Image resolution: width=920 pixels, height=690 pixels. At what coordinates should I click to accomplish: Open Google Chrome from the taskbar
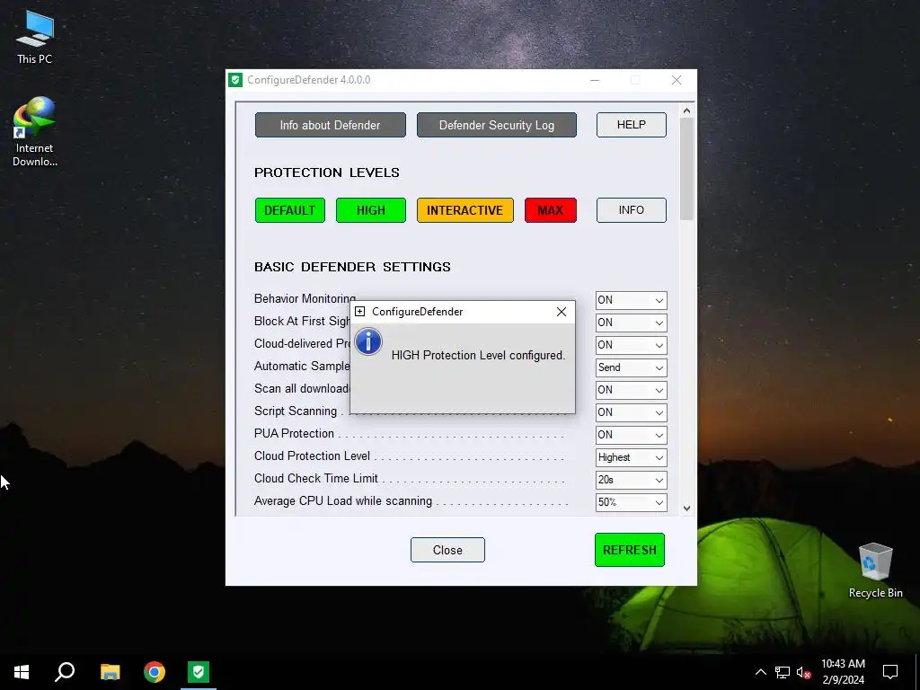point(155,672)
